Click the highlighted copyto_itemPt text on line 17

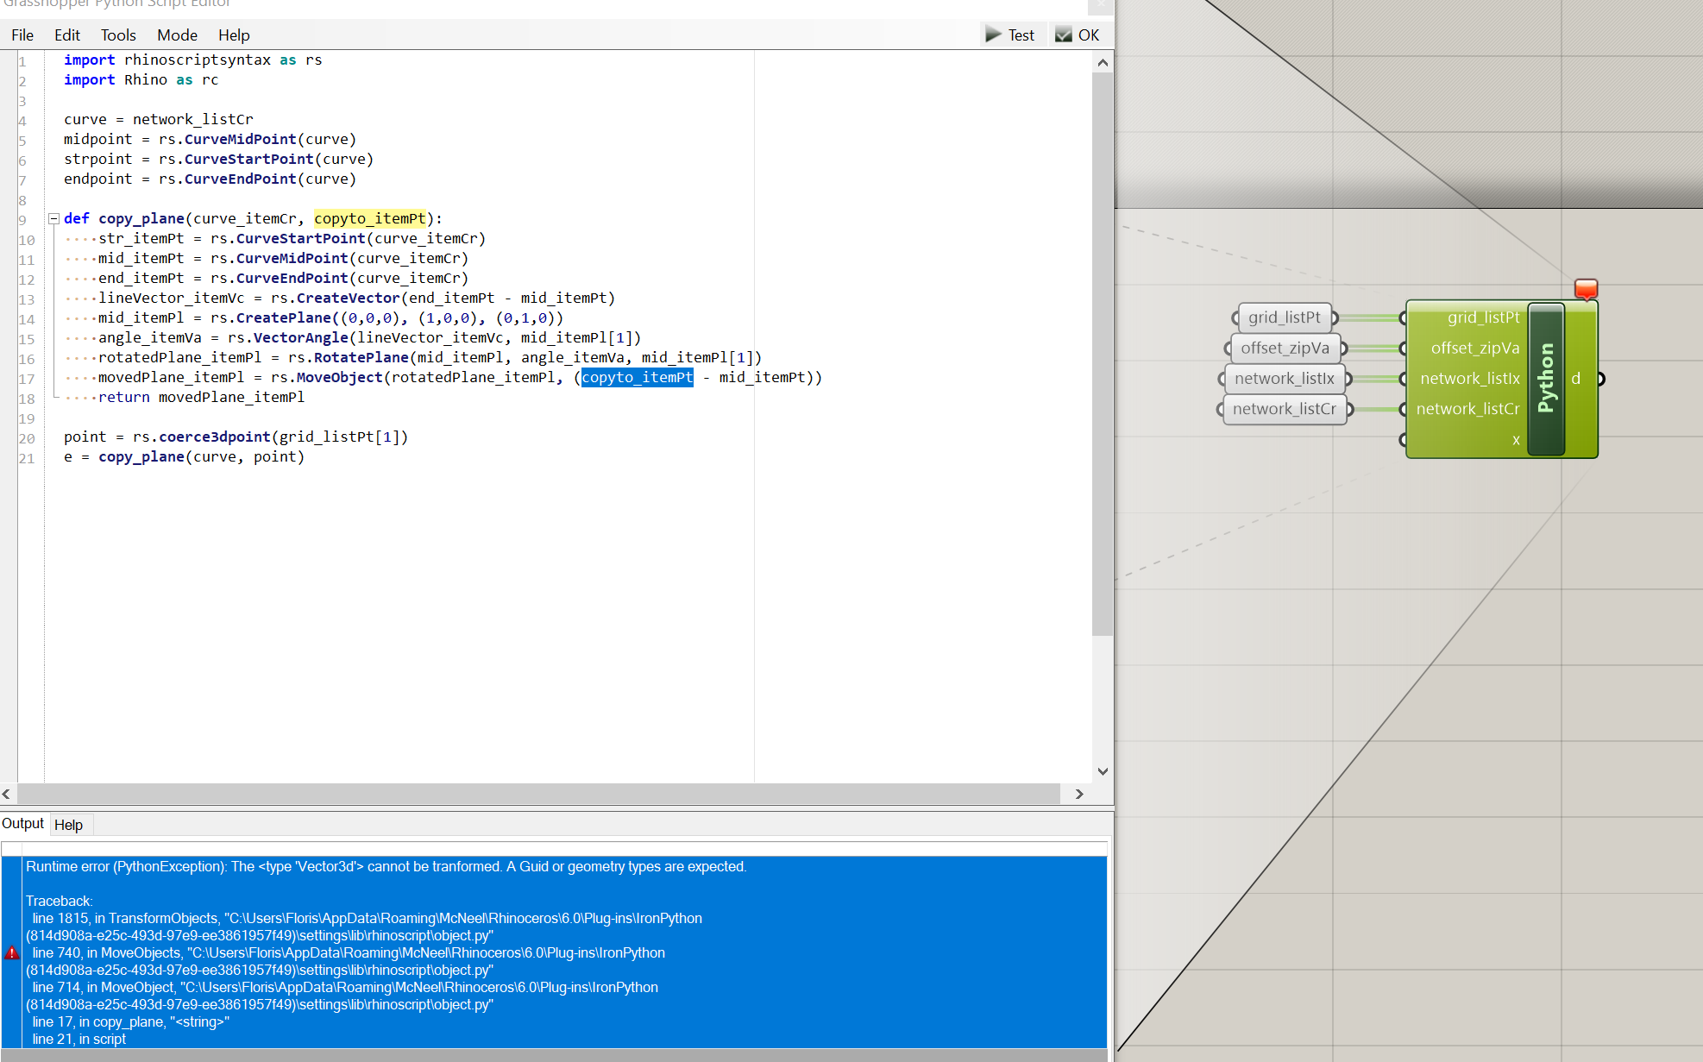coord(637,377)
